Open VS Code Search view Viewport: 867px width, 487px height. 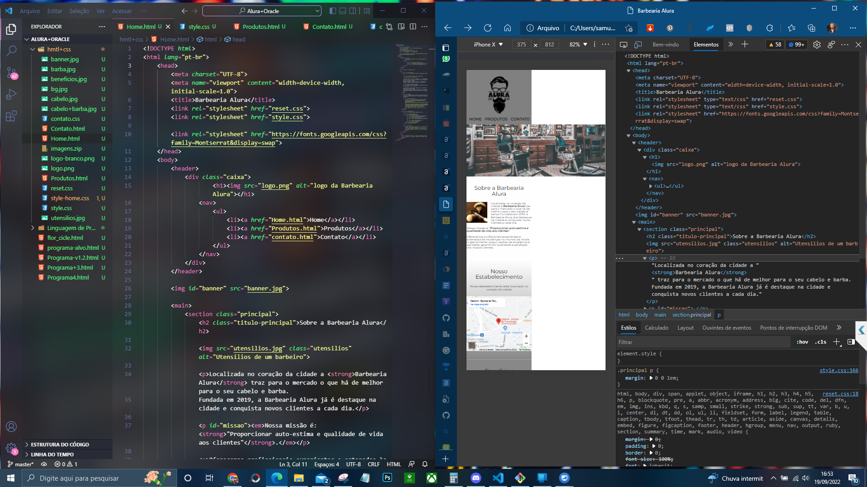coord(11,51)
